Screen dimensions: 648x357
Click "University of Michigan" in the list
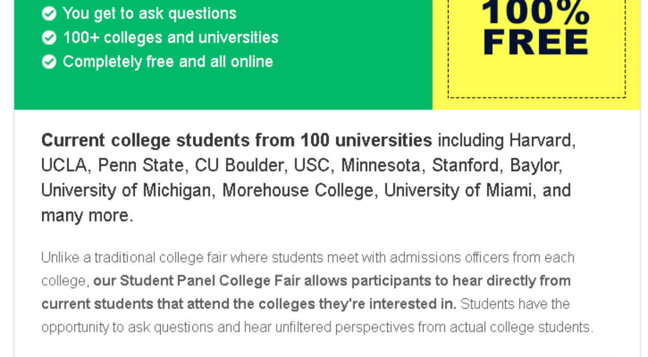click(x=126, y=190)
